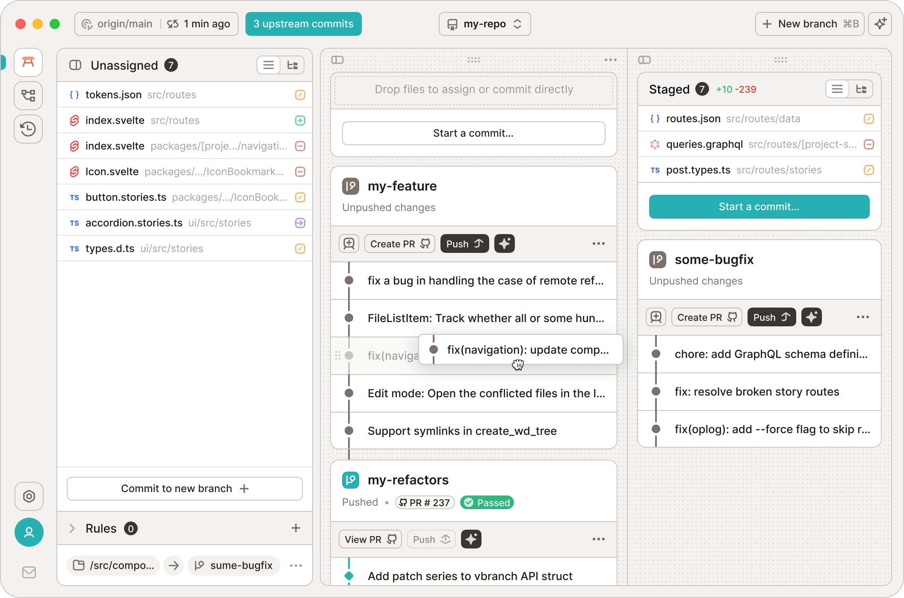Use the AI assist button on my-feature branch
The image size is (904, 598).
pos(505,243)
